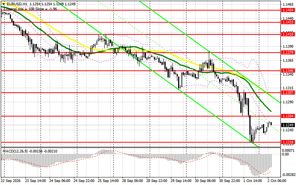Viewport: 296px width, 185px height.
Task: Click the red 1.1433 price level label
Action: coord(288,22)
